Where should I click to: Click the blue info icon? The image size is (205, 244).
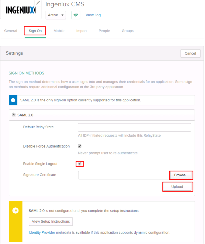(13, 100)
